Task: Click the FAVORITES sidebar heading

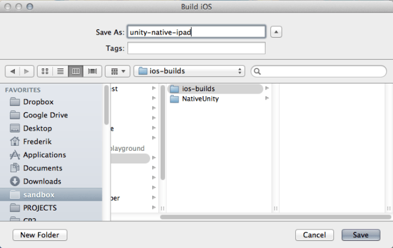Action: coord(23,90)
